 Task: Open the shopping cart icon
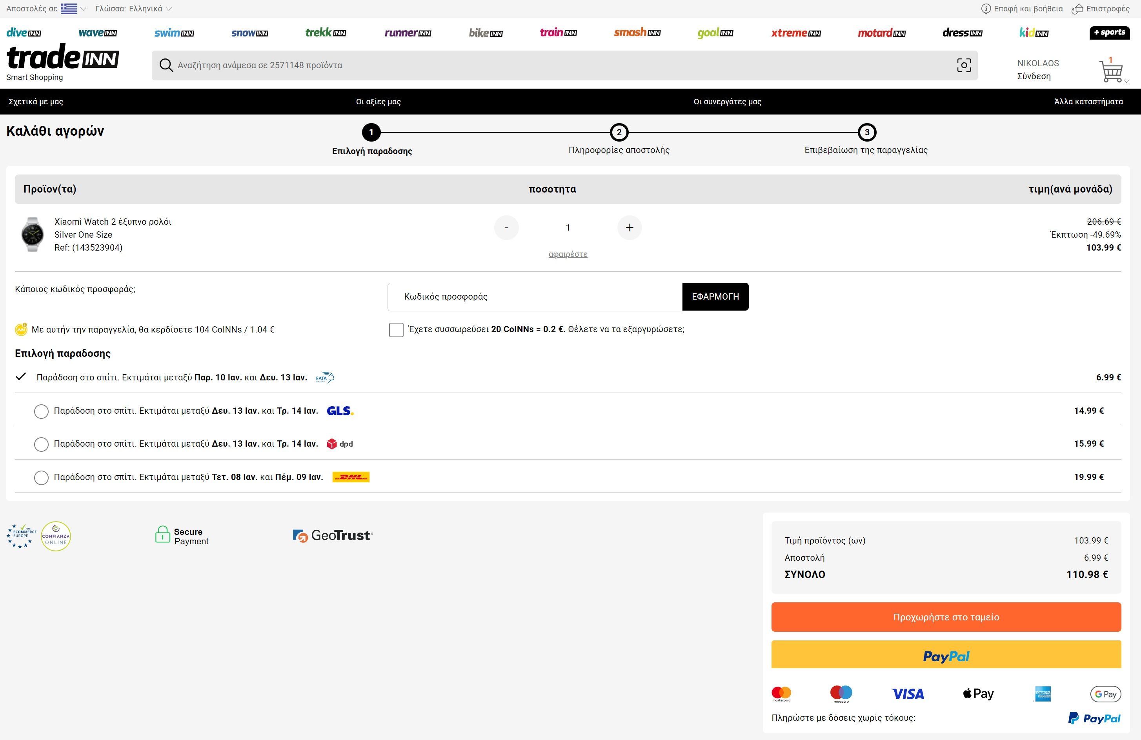click(1110, 71)
